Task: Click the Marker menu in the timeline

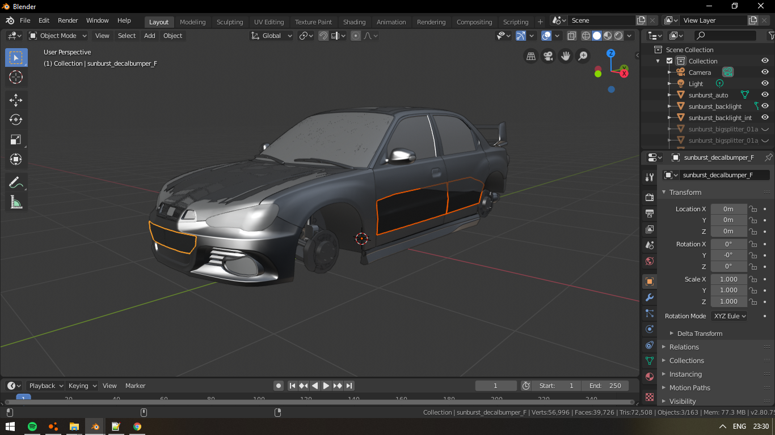Action: point(135,386)
